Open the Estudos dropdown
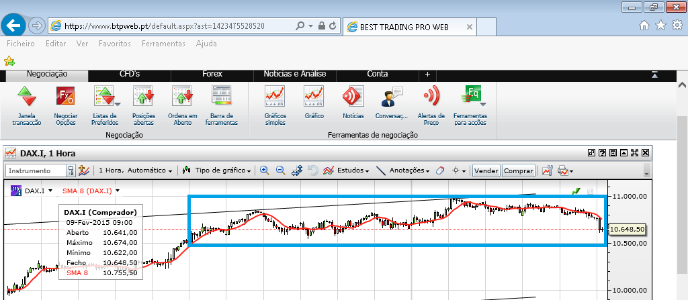688x300 pixels. [x=346, y=170]
